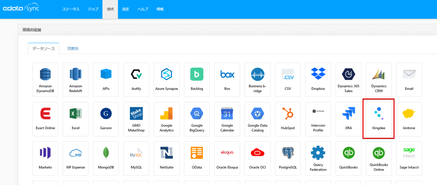Viewport: 437px width, 185px height.
Task: Choose the kintone data source
Action: [x=409, y=119]
